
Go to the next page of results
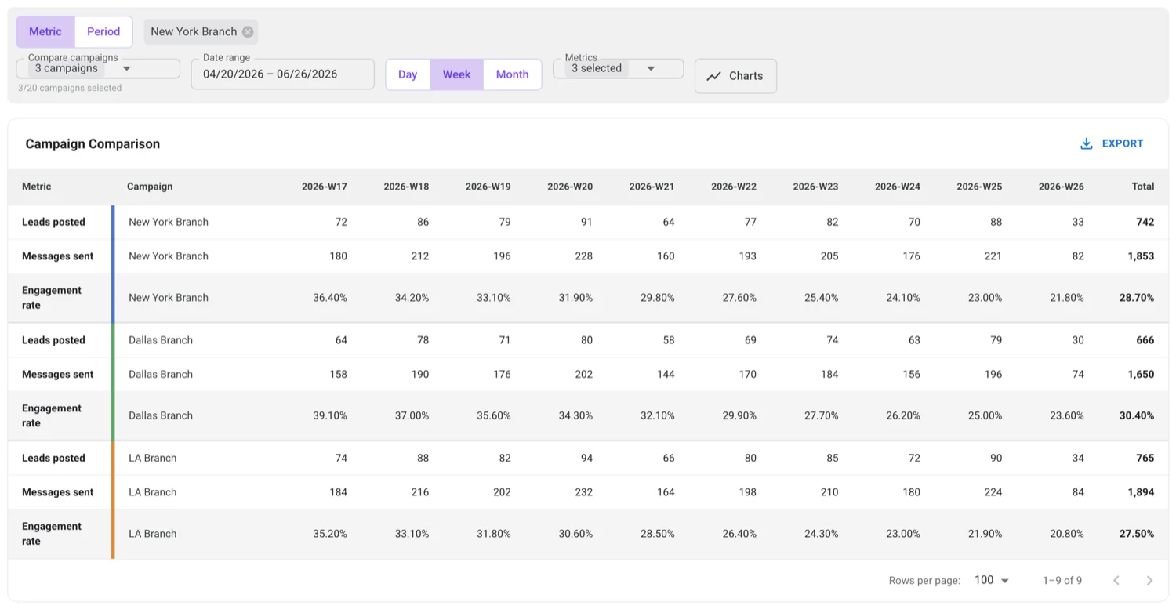coord(1149,580)
